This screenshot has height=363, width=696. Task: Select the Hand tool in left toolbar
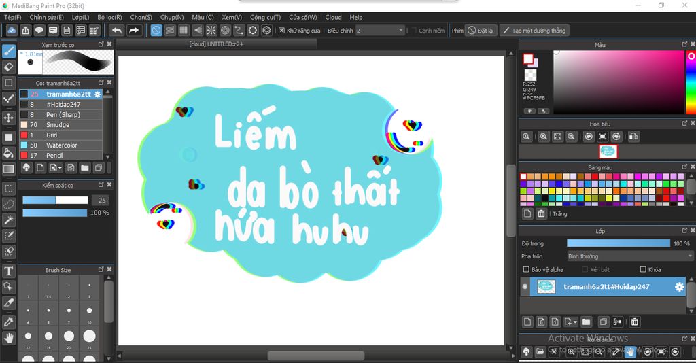tap(8, 339)
